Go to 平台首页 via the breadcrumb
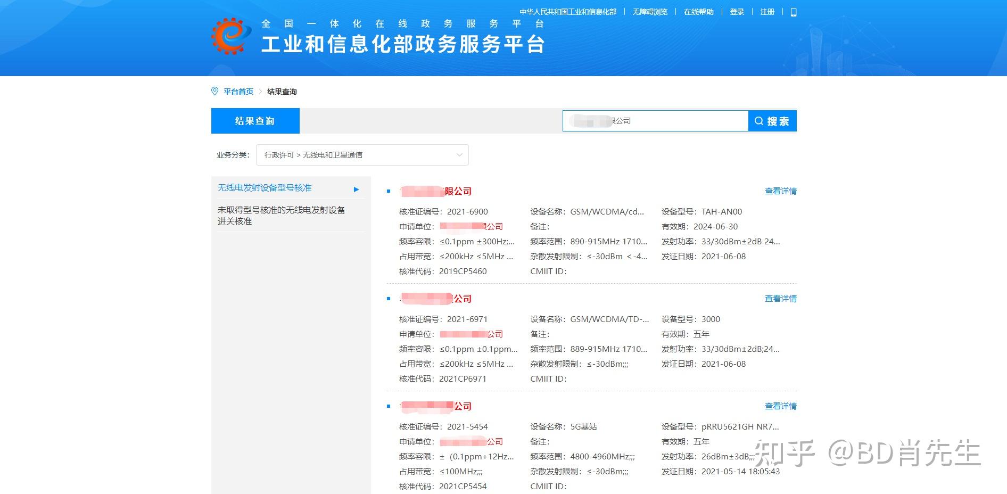Image resolution: width=1007 pixels, height=494 pixels. point(237,91)
